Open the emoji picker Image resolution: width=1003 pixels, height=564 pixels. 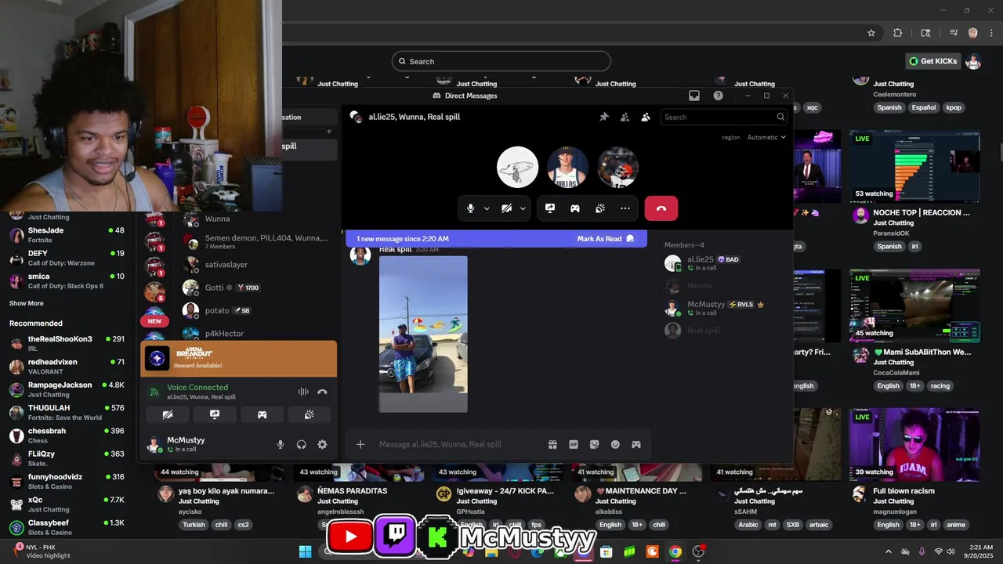pos(615,444)
